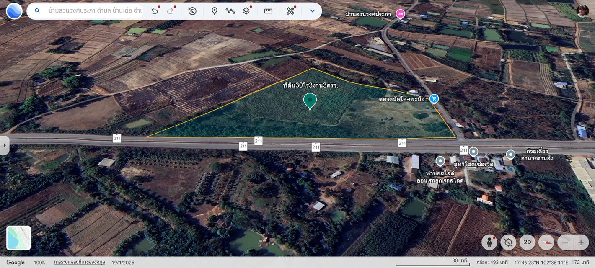Select the draw path or polygon tool
The width and height of the screenshot is (595, 268).
[x=230, y=11]
